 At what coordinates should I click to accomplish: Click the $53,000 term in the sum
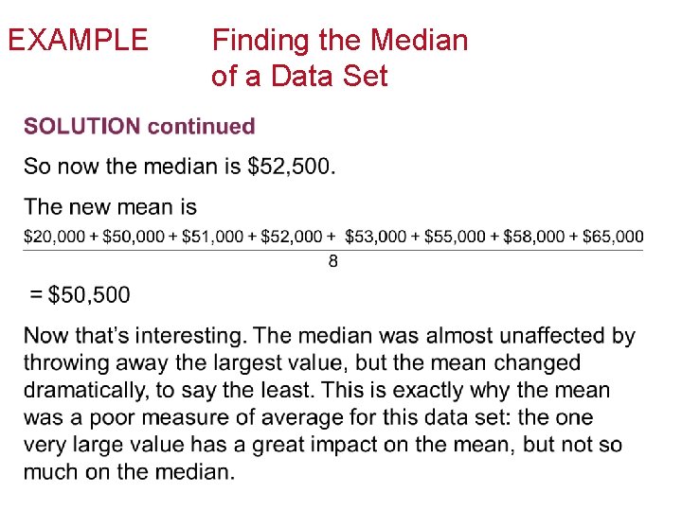[x=375, y=236]
